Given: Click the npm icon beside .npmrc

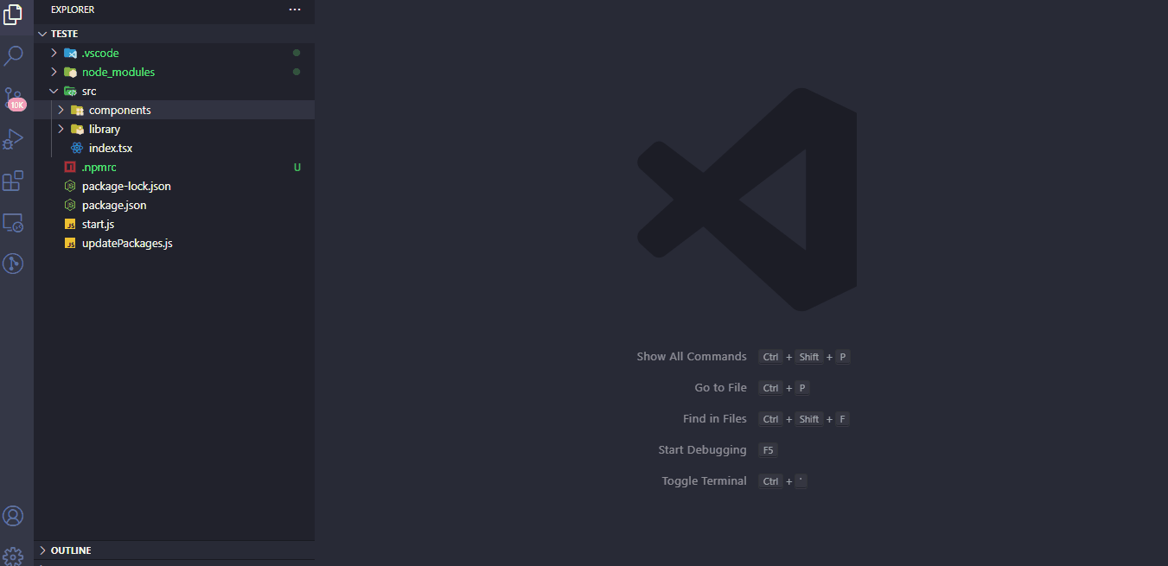Looking at the screenshot, I should [x=70, y=167].
